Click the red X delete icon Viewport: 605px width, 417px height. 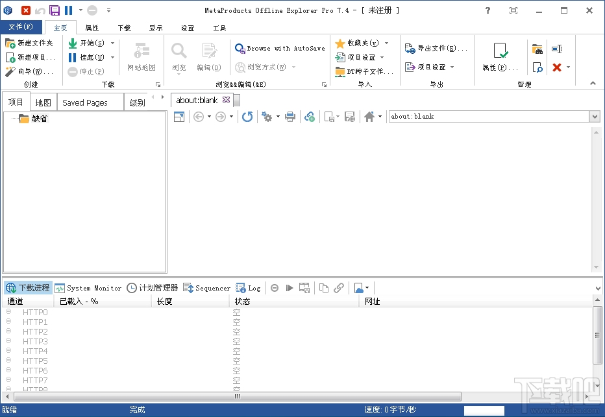click(556, 67)
